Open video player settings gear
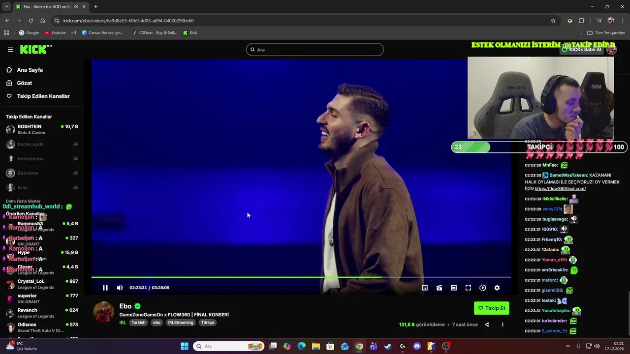 497,288
